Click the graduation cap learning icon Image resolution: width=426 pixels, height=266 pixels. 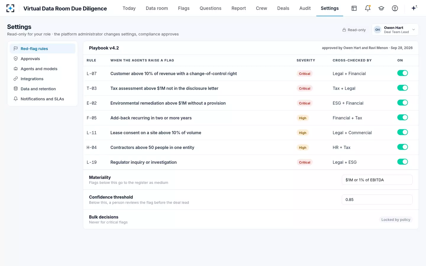[381, 8]
